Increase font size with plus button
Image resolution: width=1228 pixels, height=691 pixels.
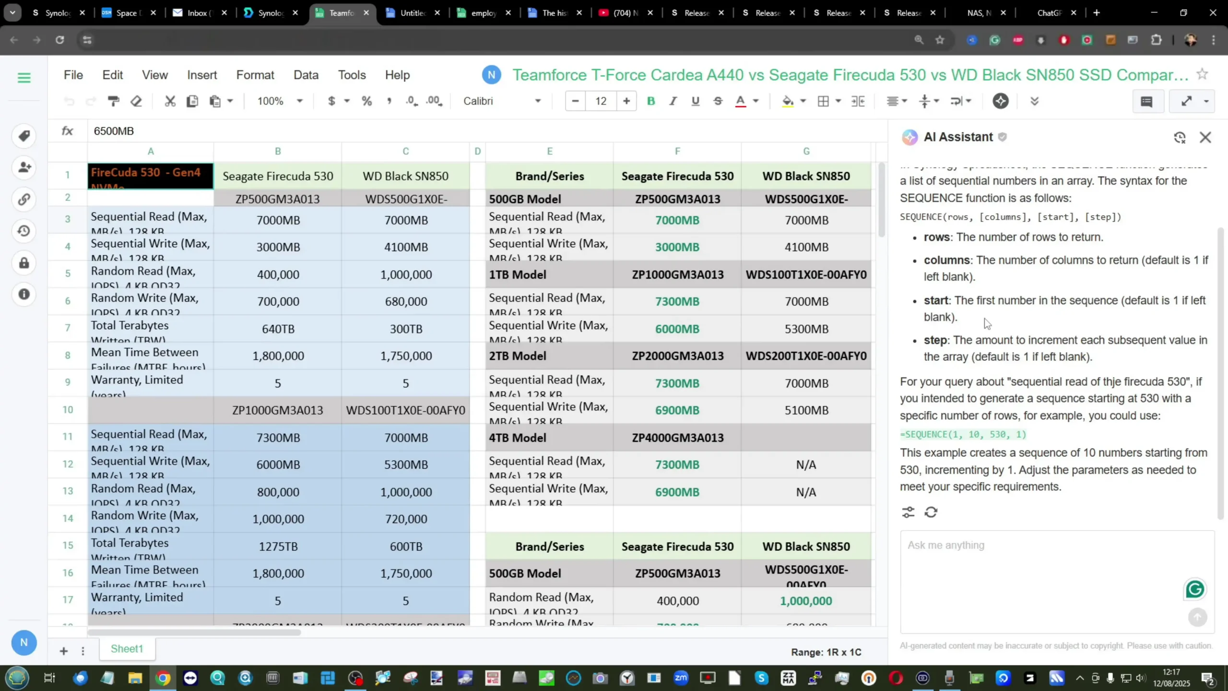click(626, 101)
